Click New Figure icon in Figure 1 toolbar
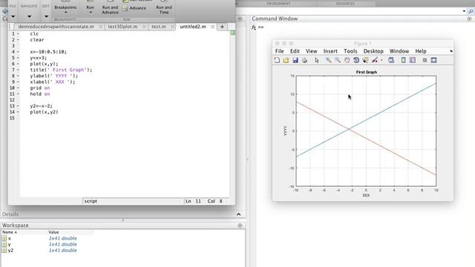 [277, 60]
